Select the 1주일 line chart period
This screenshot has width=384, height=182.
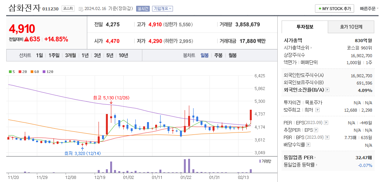click(x=54, y=55)
